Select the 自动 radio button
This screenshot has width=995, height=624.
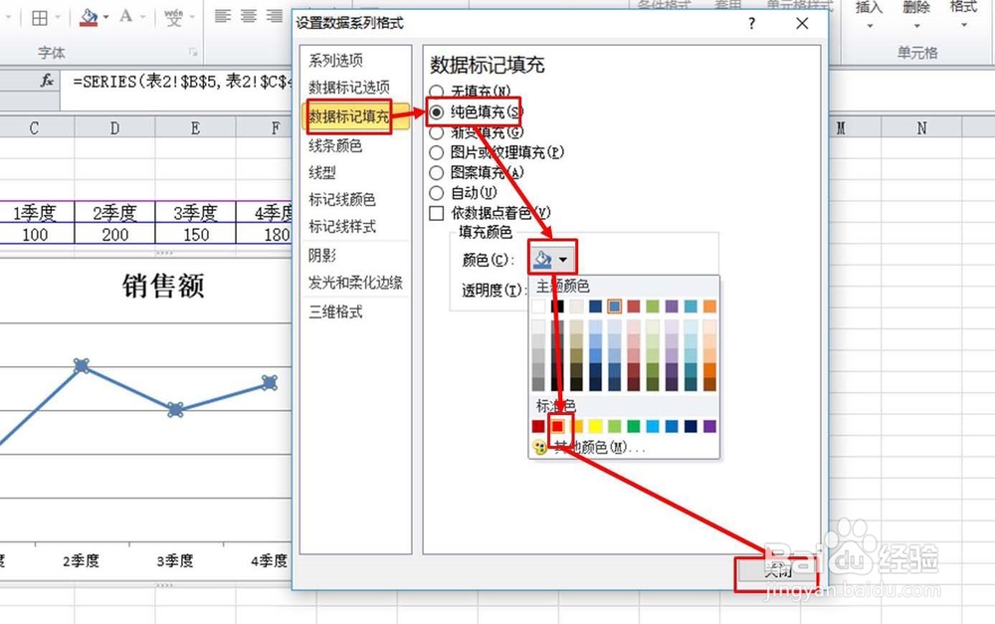point(437,193)
